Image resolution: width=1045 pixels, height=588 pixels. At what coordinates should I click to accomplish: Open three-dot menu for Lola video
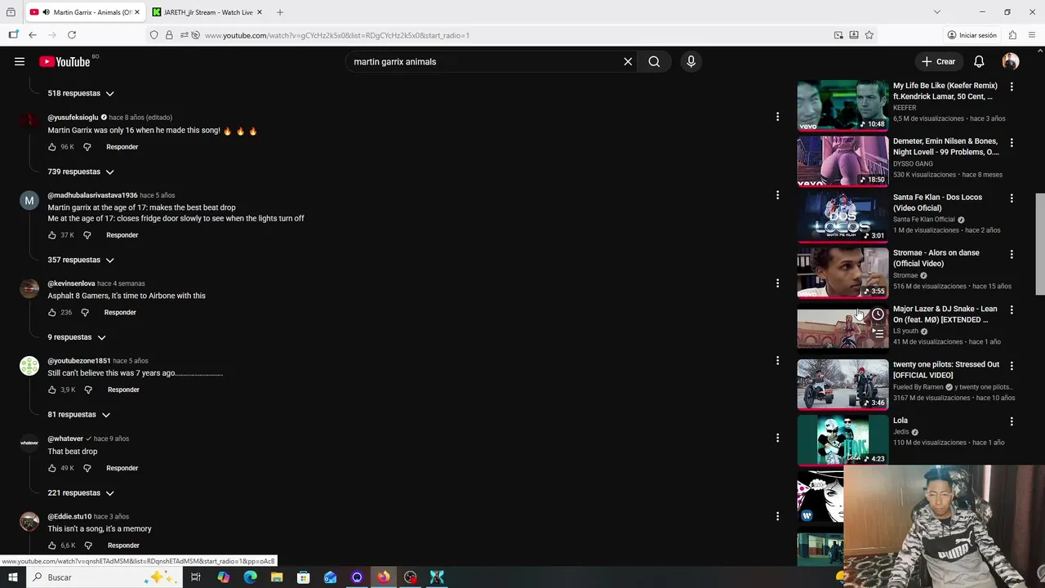point(1012,421)
